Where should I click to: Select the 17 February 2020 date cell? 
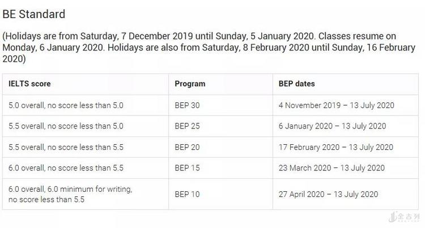coord(335,147)
